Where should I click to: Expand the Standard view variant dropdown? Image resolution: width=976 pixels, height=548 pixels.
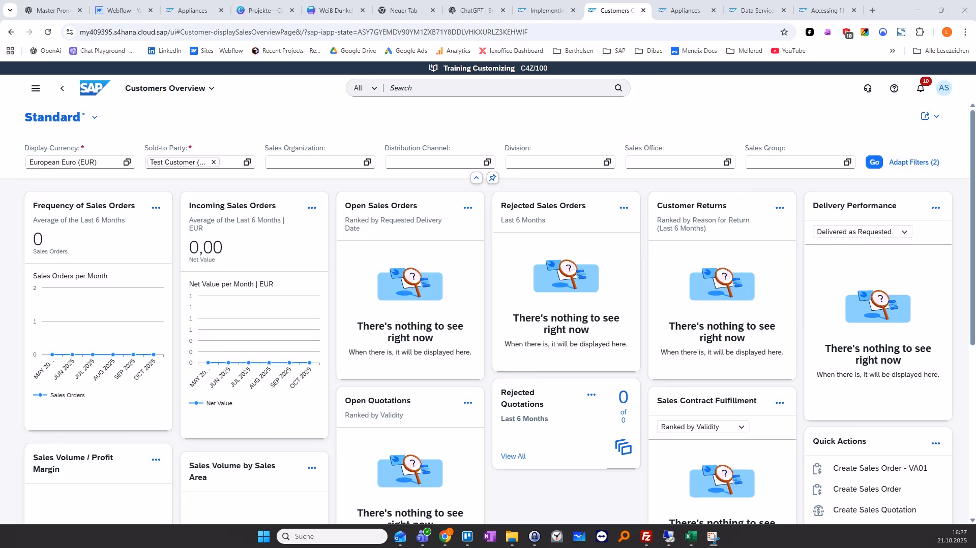95,117
